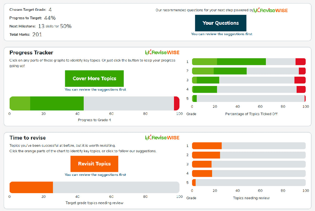Screen dimensions: 315x211
Task: Select orange segment of target grade review bar
Action: [31, 187]
